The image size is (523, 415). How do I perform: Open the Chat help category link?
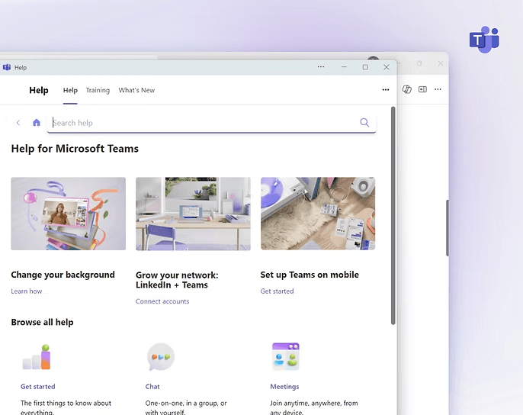pyautogui.click(x=152, y=387)
